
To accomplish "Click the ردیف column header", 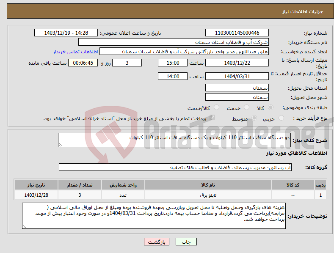I will 320,185.
